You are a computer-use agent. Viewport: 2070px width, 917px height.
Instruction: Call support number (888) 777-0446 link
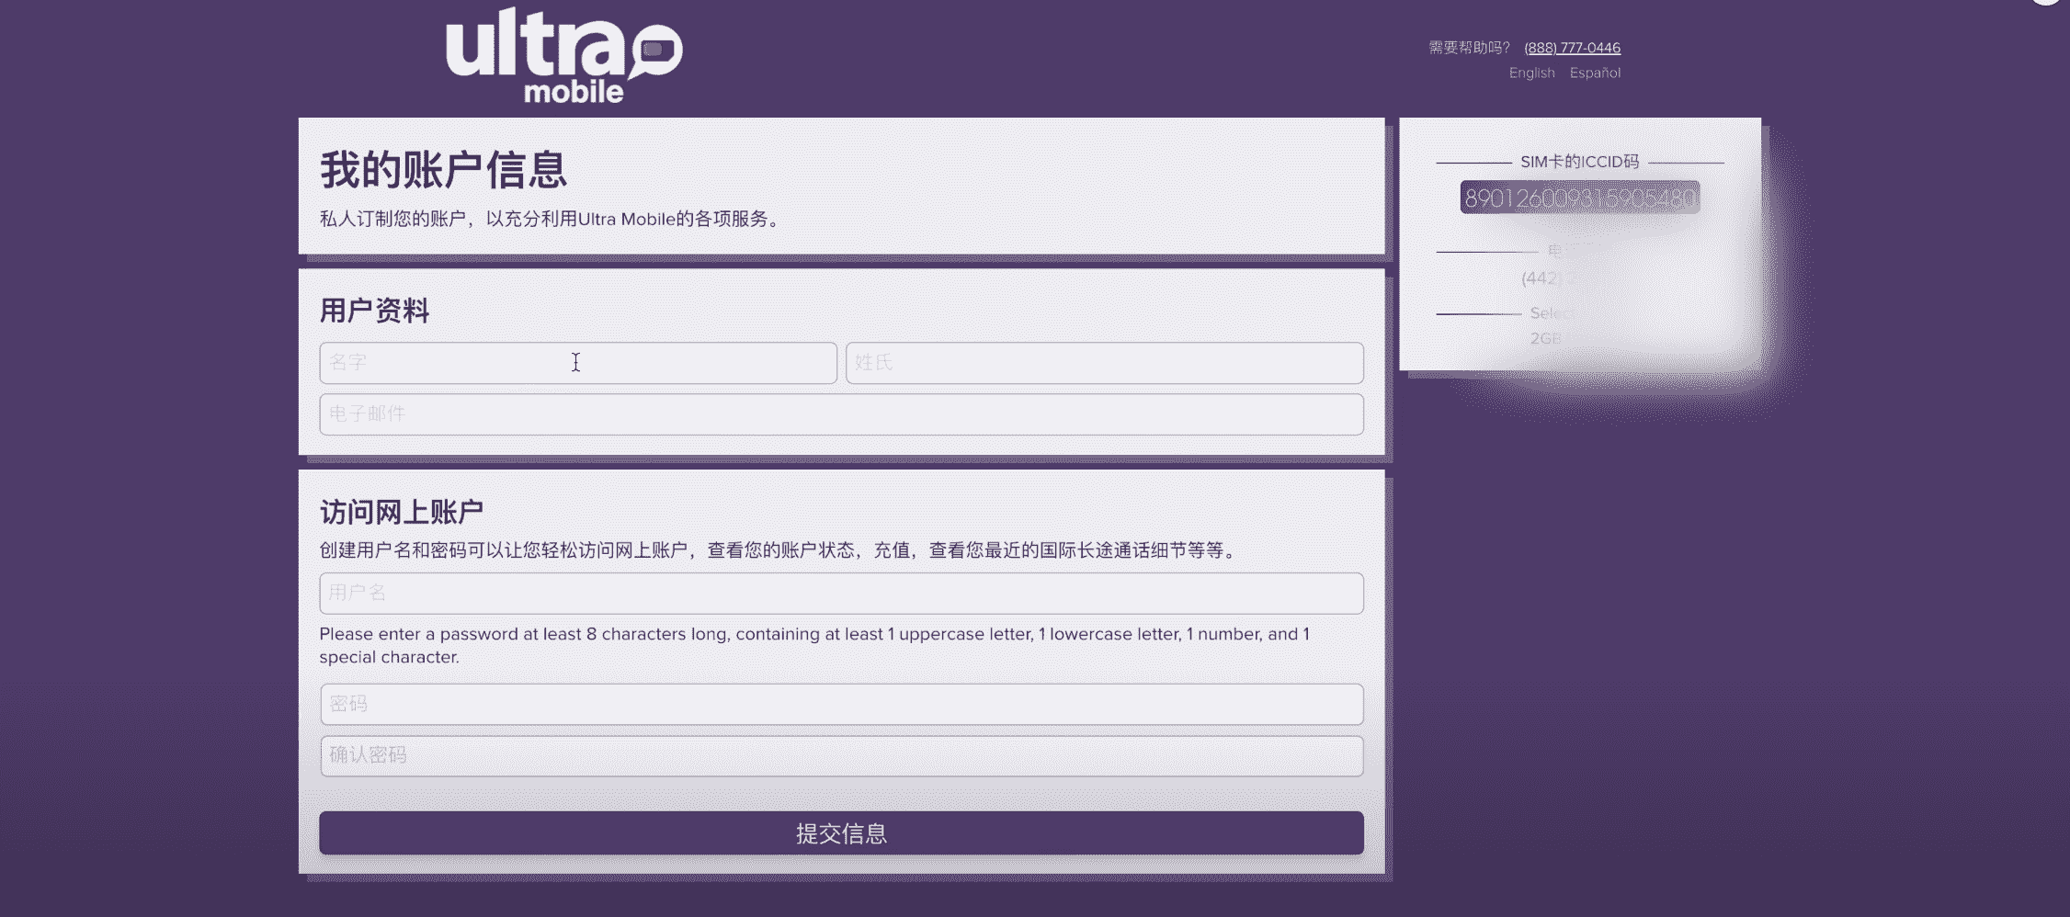(1572, 48)
